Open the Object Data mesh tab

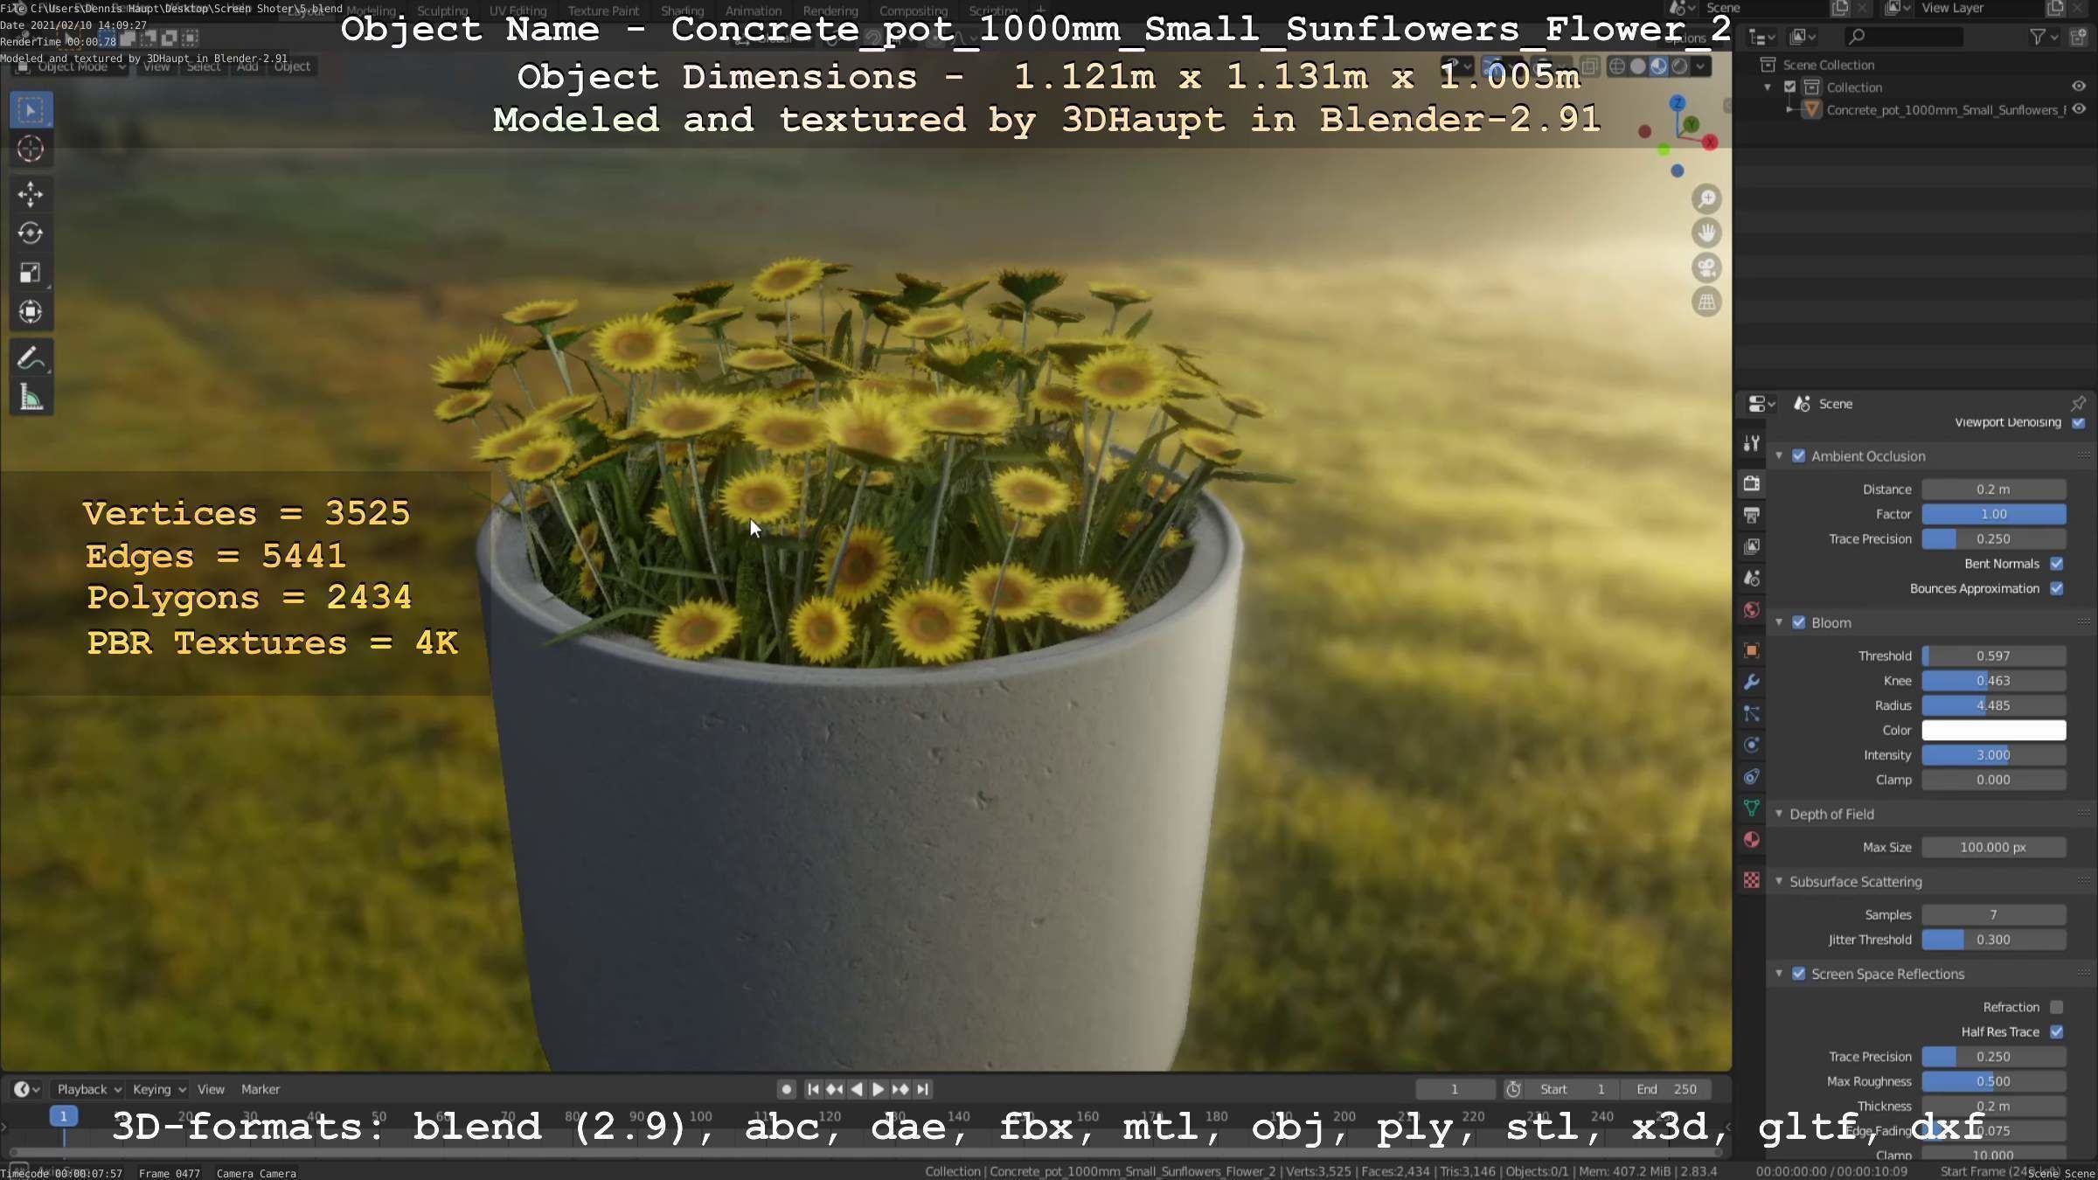(x=1751, y=808)
